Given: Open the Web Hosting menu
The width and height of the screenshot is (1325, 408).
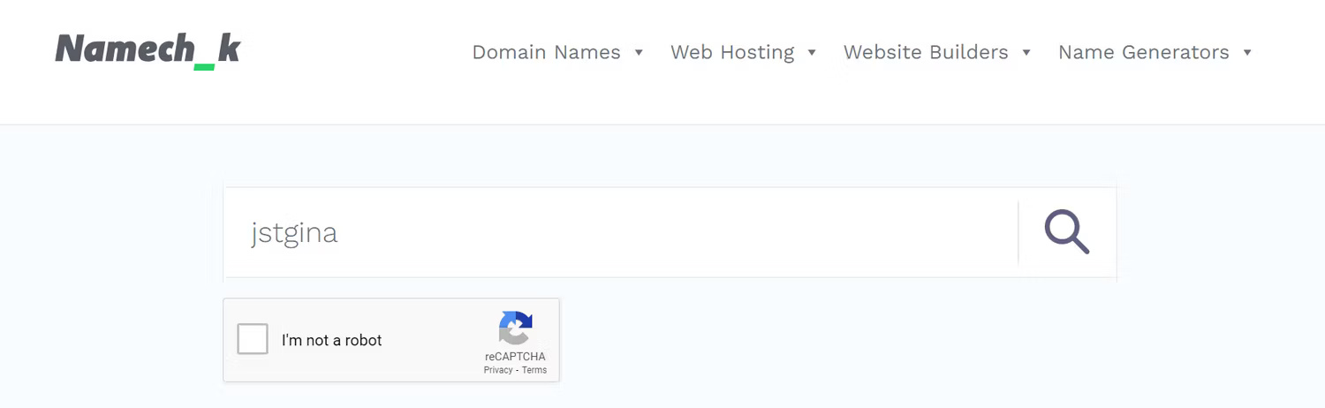Looking at the screenshot, I should 732,52.
